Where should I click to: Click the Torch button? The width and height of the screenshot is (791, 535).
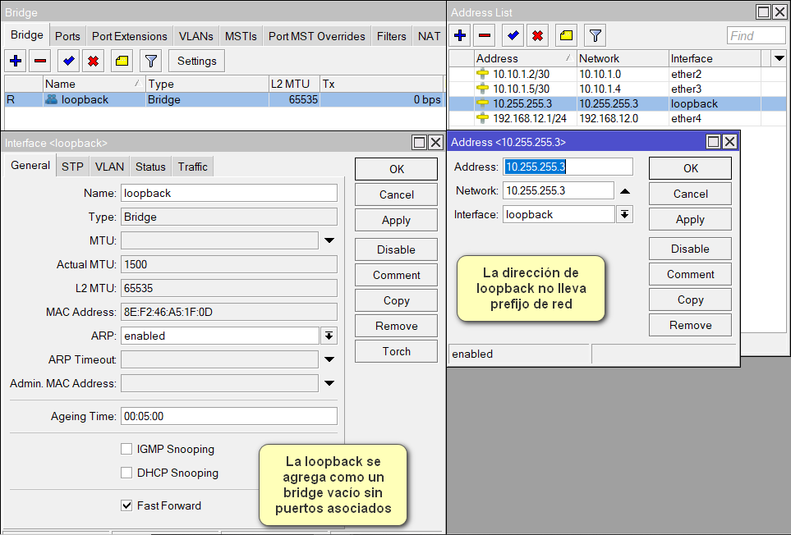(x=396, y=350)
